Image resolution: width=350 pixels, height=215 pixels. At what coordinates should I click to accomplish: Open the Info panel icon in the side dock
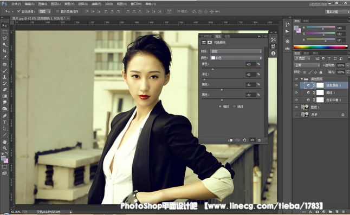click(x=273, y=53)
